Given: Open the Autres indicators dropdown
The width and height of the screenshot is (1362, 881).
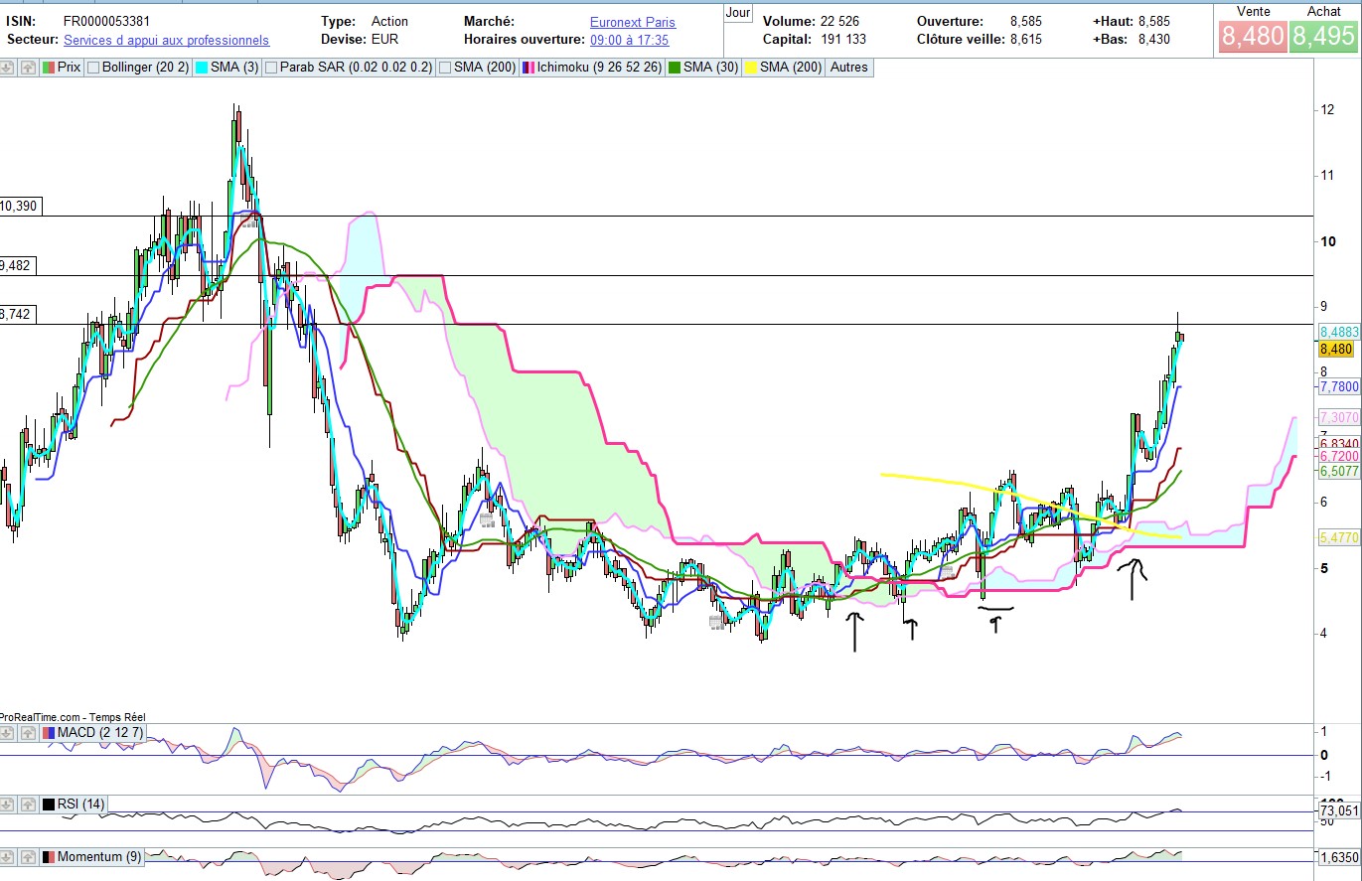Looking at the screenshot, I should coord(847,68).
